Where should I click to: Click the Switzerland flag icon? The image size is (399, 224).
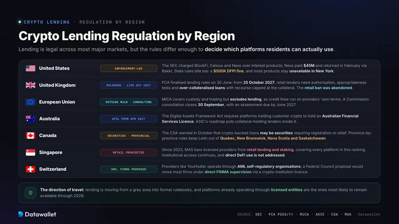coord(31,169)
